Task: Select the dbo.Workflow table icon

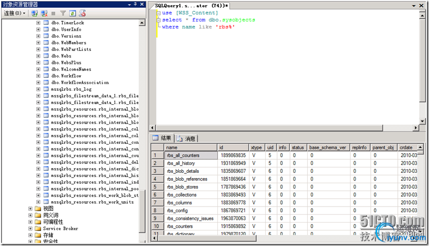Action: 46,76
